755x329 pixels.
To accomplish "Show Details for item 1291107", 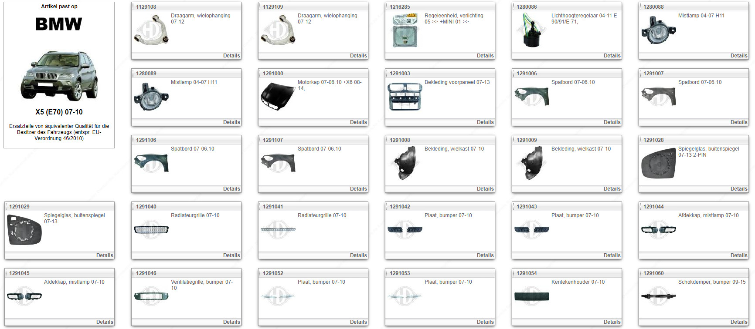I will tap(358, 189).
